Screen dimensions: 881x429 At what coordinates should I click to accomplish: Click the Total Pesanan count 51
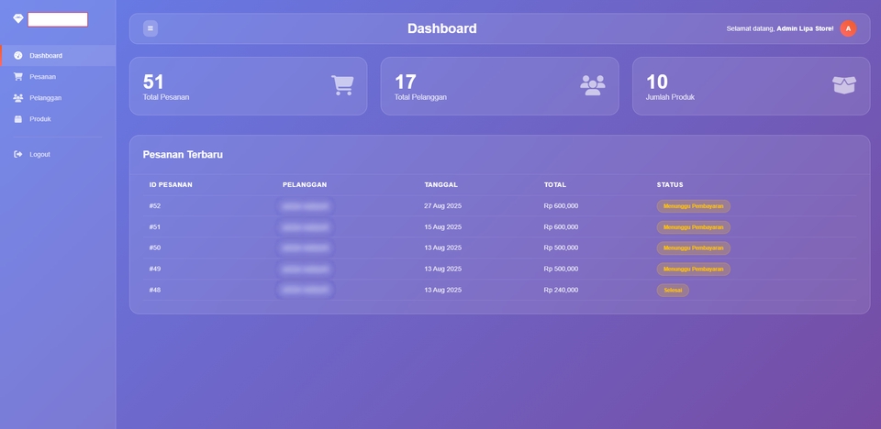click(153, 82)
